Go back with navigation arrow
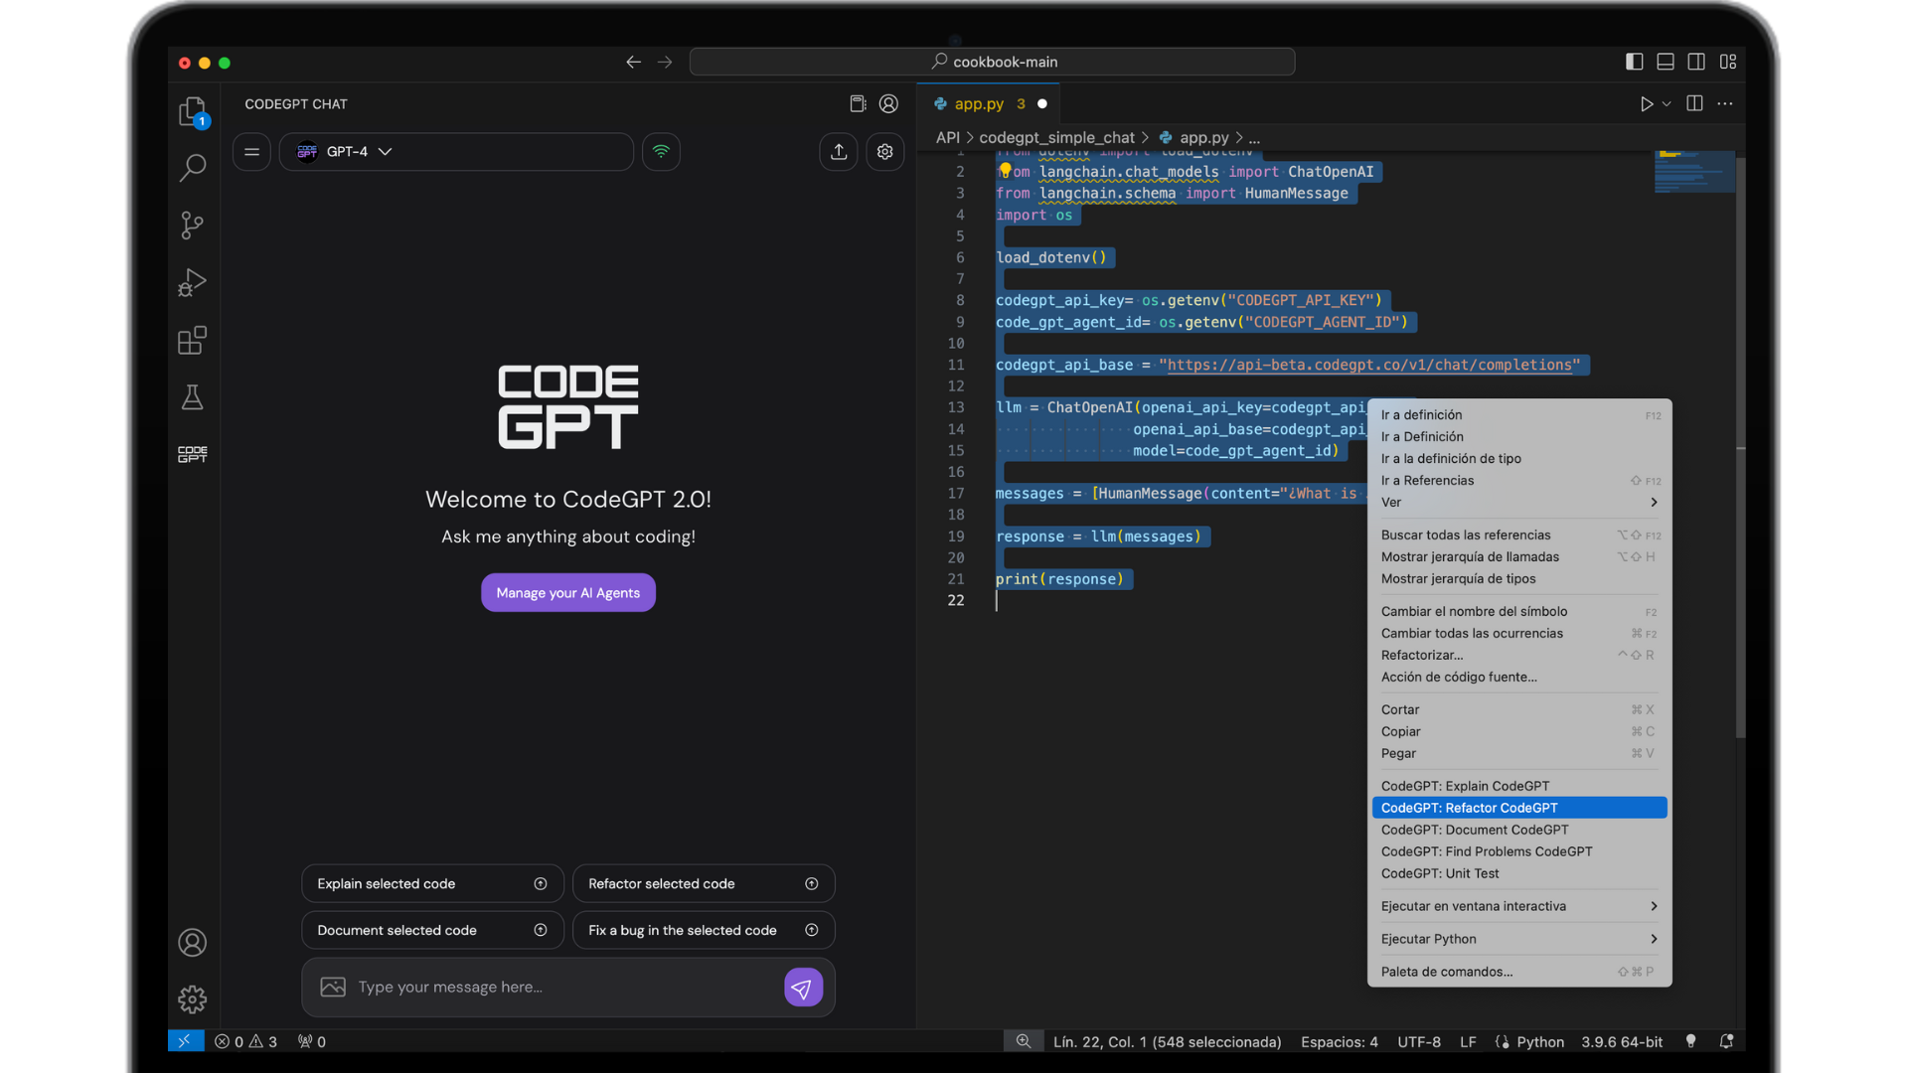 tap(633, 62)
